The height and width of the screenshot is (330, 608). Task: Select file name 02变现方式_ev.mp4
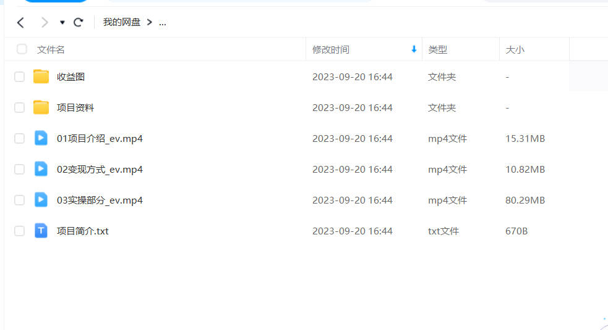[x=100, y=170]
